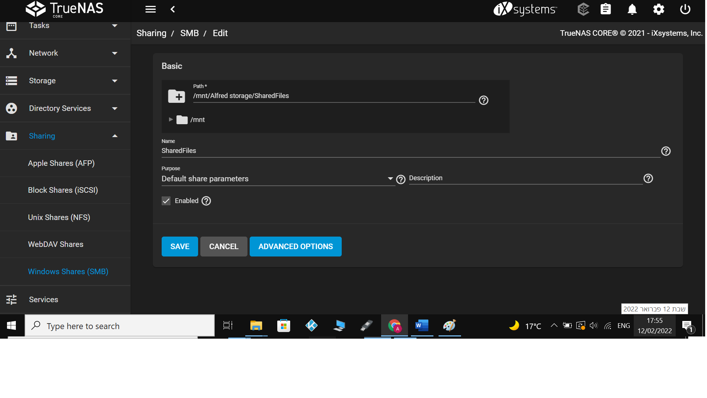Open Windows Start menu
The width and height of the screenshot is (707, 398).
pyautogui.click(x=11, y=326)
